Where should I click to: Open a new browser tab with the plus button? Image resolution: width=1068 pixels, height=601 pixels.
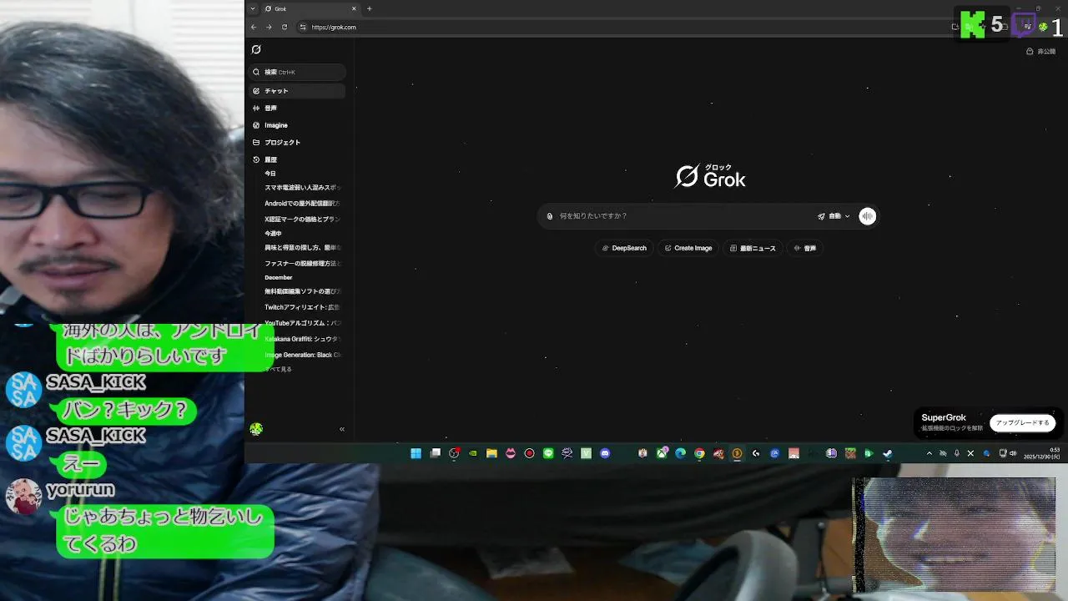click(x=369, y=8)
